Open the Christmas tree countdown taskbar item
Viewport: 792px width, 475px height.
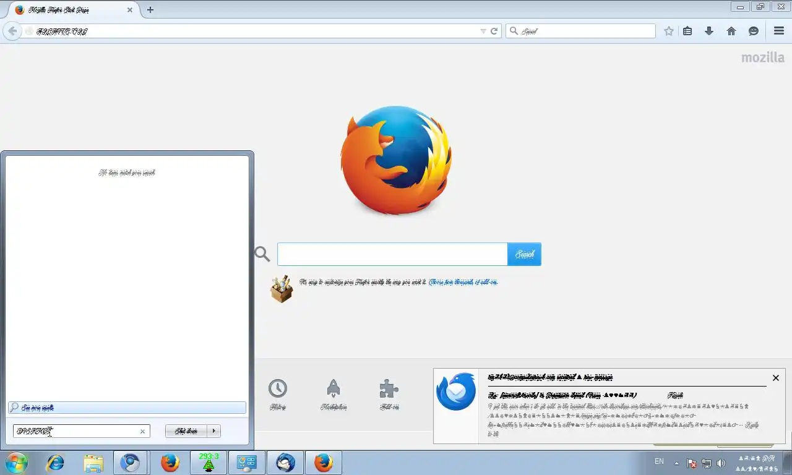point(209,463)
